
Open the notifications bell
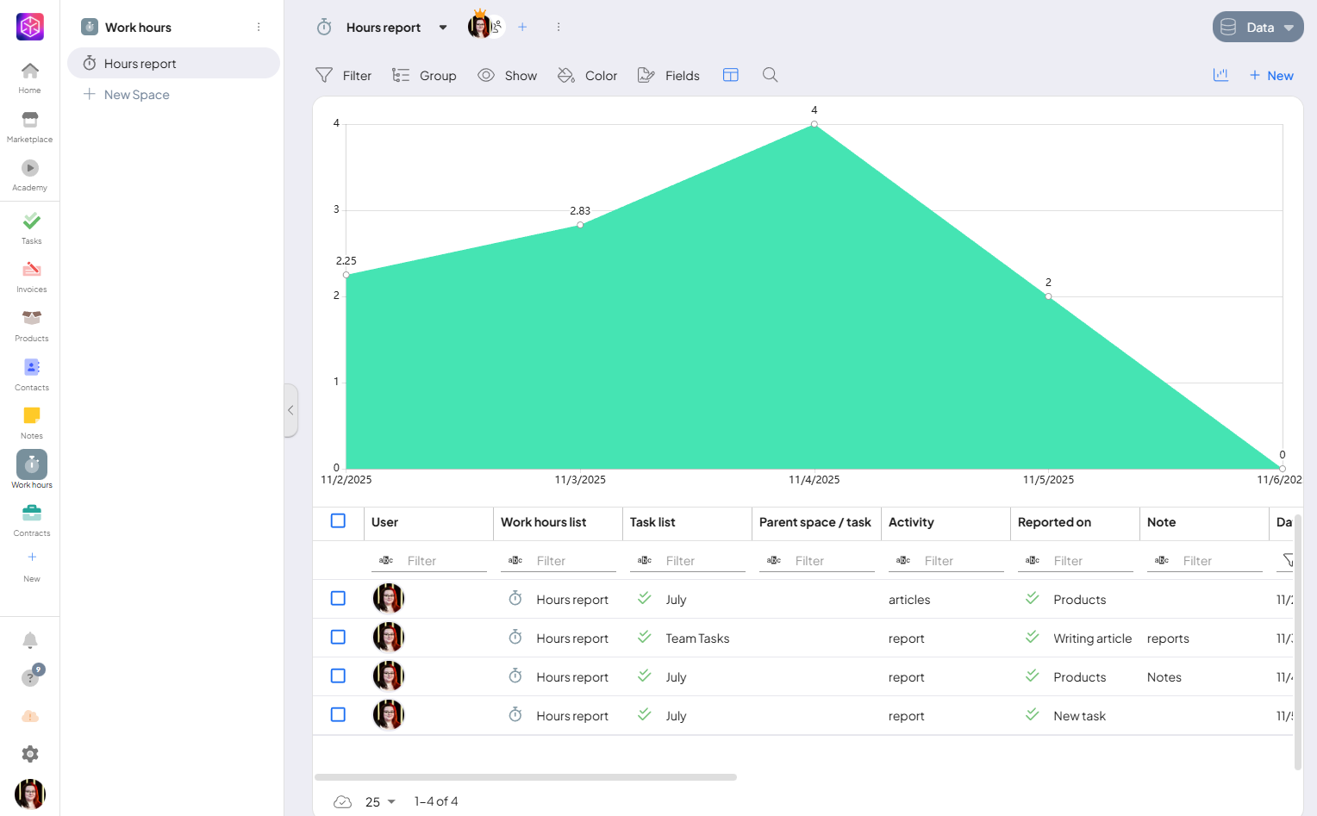coord(30,640)
